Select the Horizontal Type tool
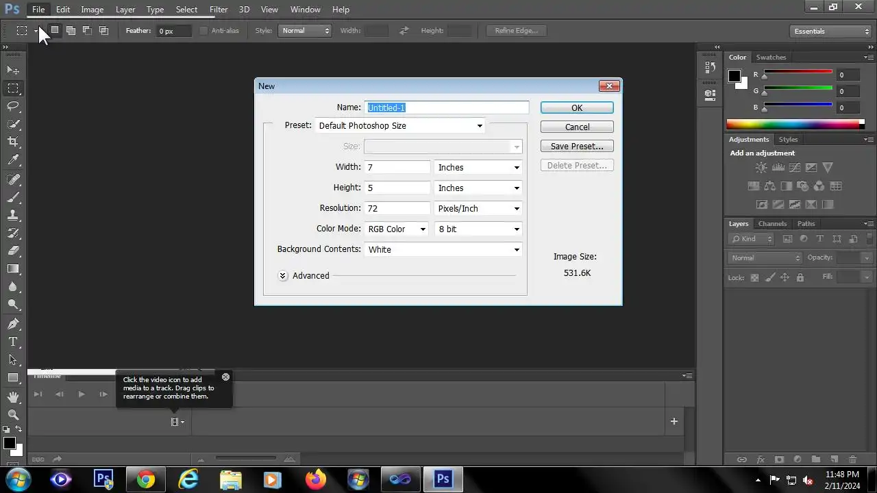Viewport: 877px width, 493px height. click(x=13, y=342)
